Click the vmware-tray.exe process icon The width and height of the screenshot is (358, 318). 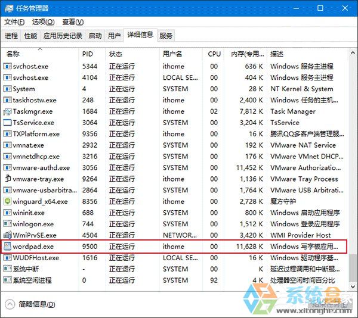click(x=8, y=179)
